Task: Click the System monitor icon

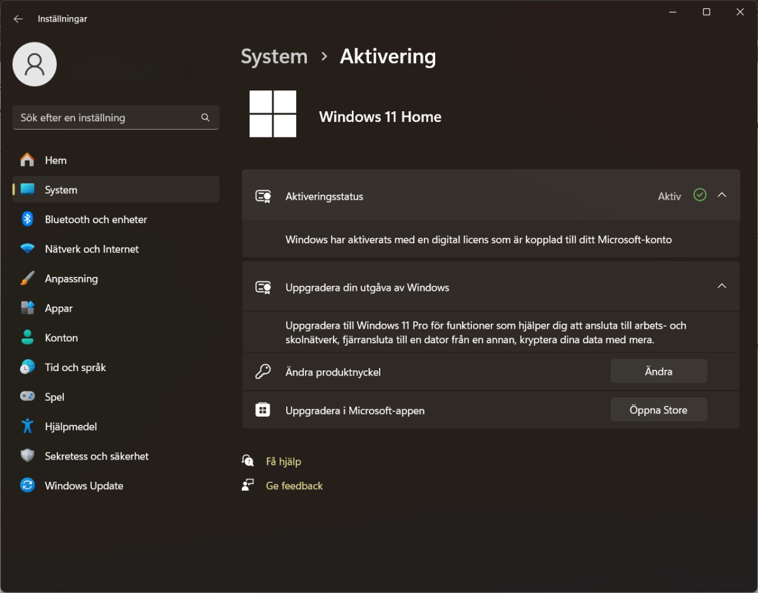Action: [x=27, y=190]
